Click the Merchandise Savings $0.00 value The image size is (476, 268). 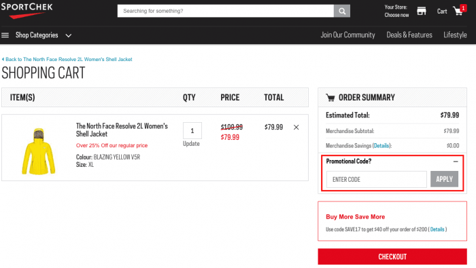453,146
